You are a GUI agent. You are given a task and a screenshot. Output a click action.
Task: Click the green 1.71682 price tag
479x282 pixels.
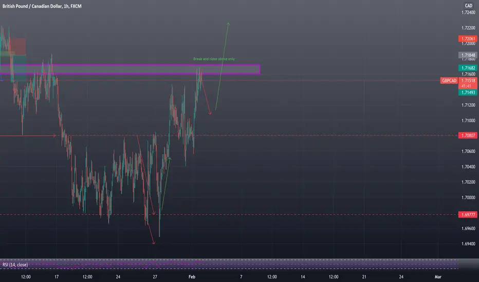pos(468,68)
